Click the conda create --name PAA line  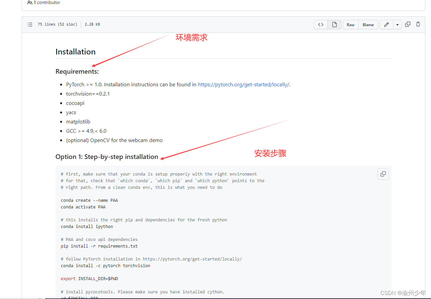tap(89, 200)
